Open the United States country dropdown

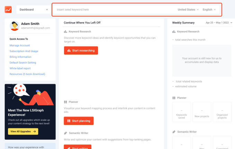pyautogui.click(x=188, y=10)
